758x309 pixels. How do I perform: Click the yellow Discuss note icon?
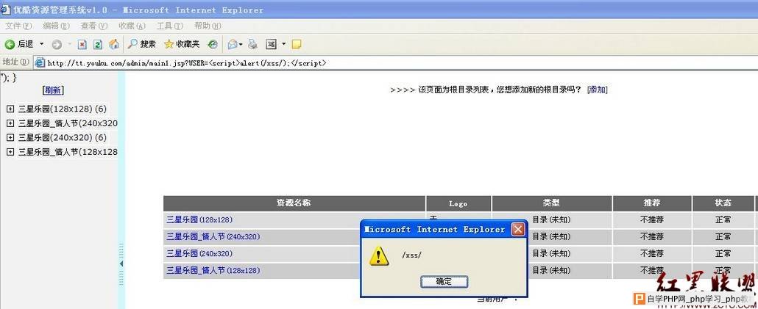click(297, 45)
